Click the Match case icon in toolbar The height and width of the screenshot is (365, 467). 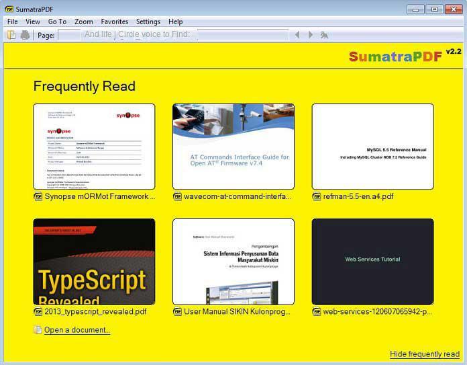[324, 35]
